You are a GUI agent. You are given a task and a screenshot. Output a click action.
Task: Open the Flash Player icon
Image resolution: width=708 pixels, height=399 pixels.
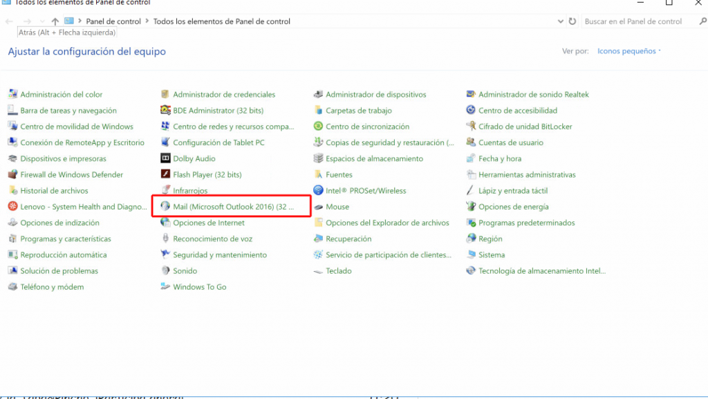(x=165, y=174)
